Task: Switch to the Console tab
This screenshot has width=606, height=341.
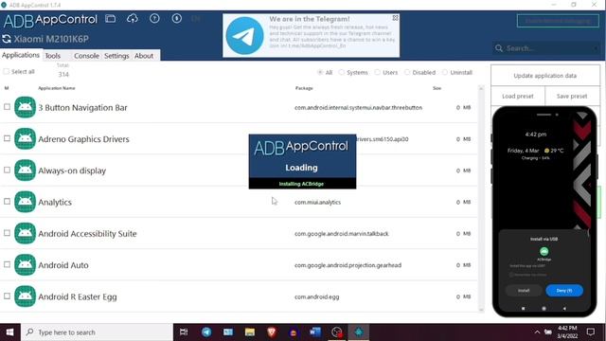Action: coord(86,56)
